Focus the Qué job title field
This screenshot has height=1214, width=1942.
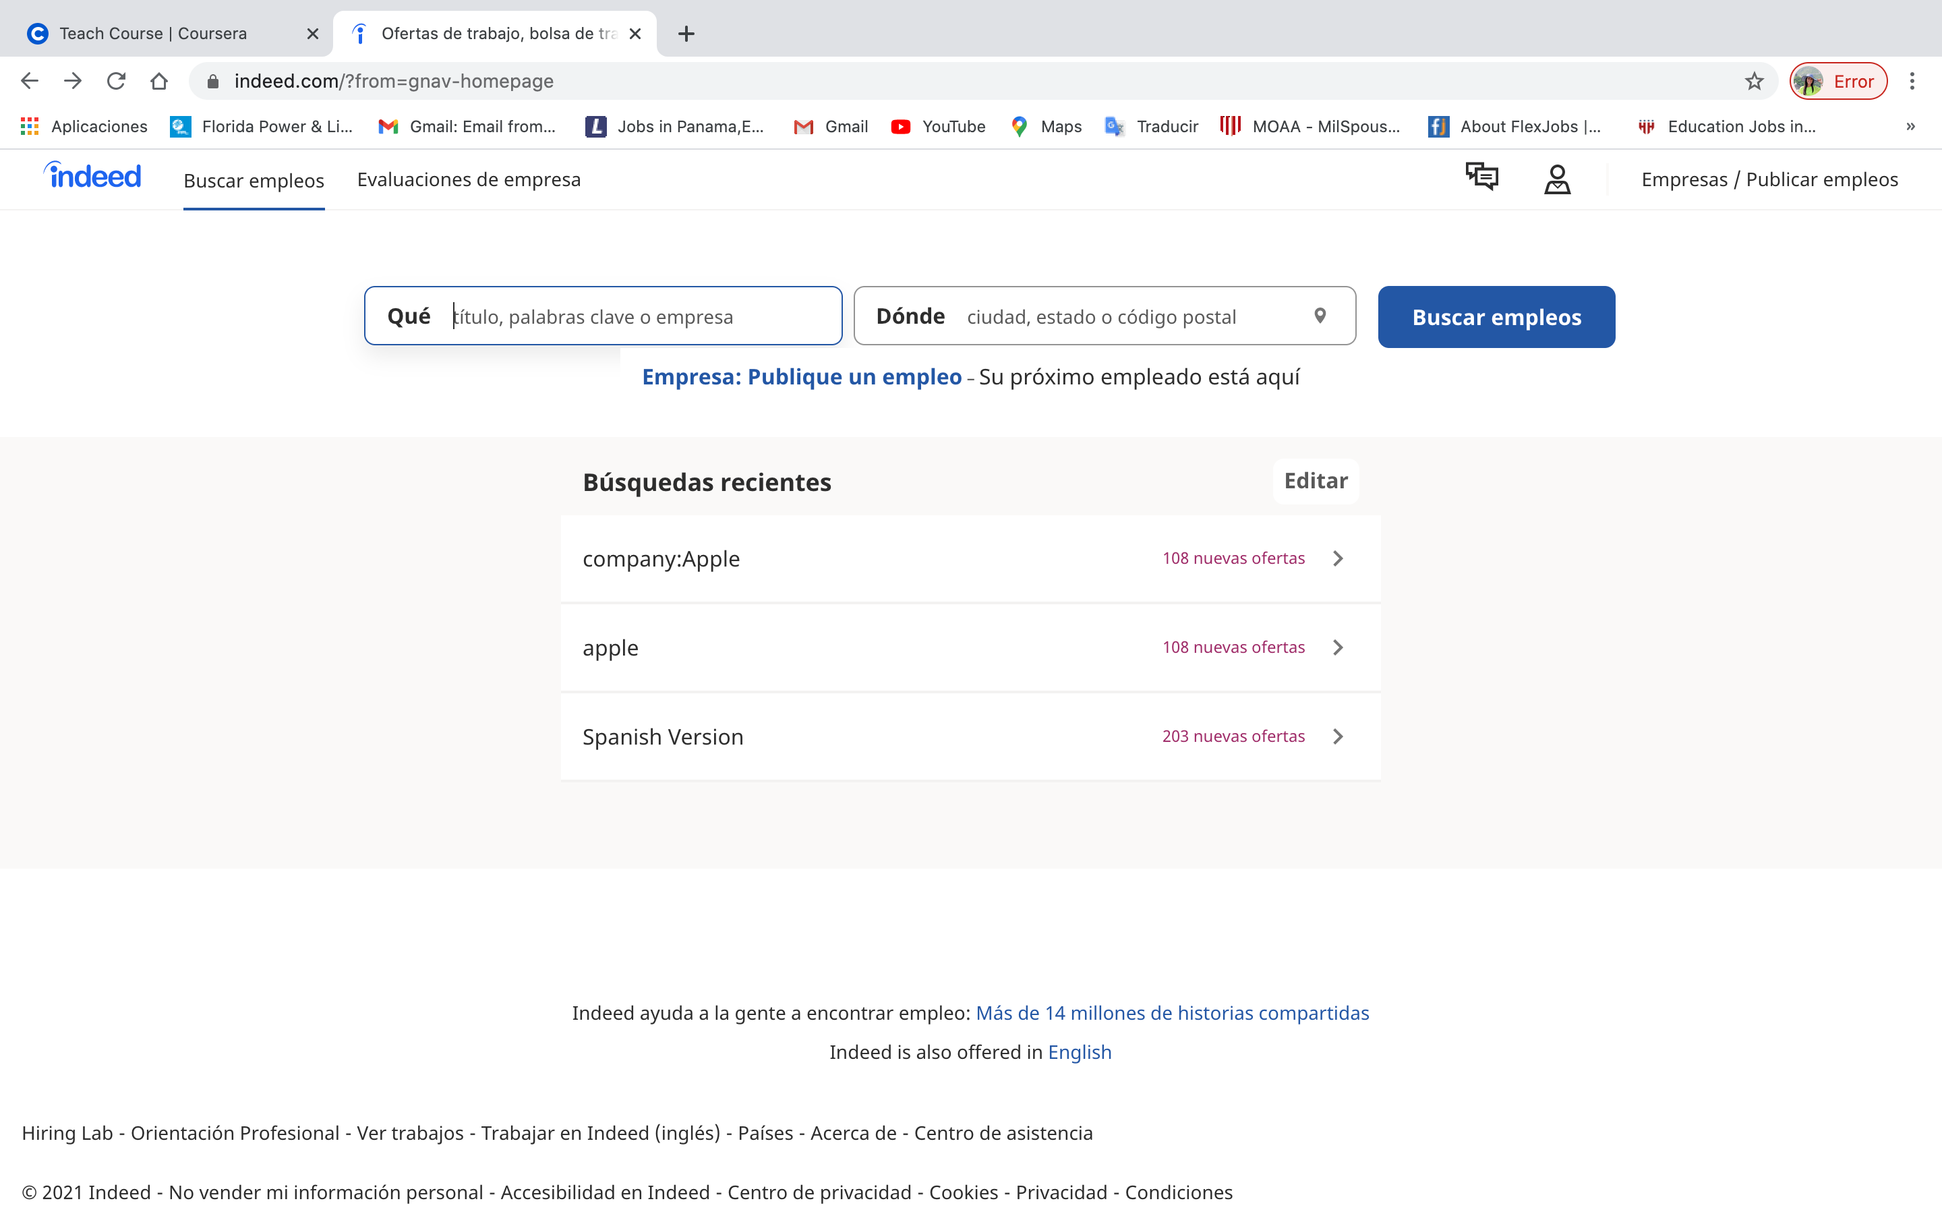(634, 316)
